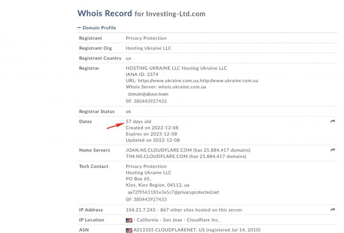Click registrar phone number 380443927433

click(150, 101)
